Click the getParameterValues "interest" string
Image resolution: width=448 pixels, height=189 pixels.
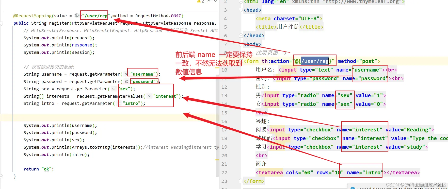(166, 96)
